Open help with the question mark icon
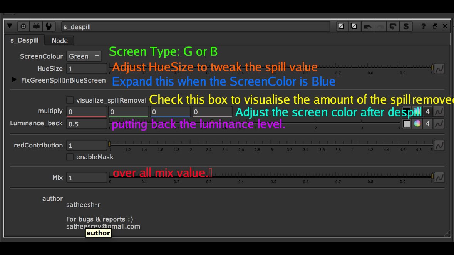 [424, 26]
